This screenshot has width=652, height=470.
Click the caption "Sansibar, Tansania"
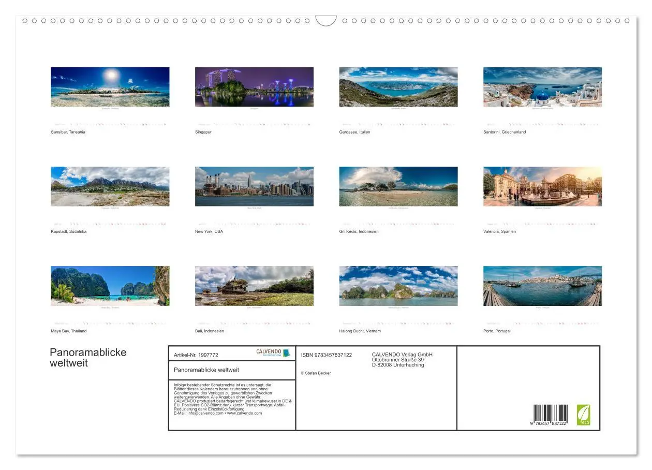pos(68,132)
